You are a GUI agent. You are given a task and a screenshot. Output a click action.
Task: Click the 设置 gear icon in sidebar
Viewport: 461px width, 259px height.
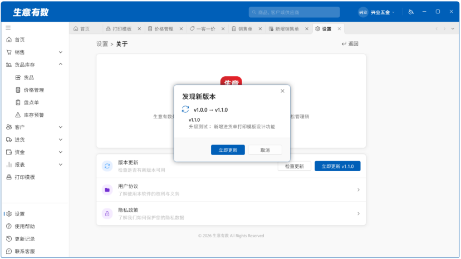[x=9, y=214]
